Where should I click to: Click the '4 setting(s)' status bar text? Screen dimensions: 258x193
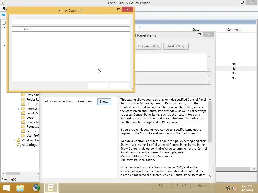tap(9, 179)
